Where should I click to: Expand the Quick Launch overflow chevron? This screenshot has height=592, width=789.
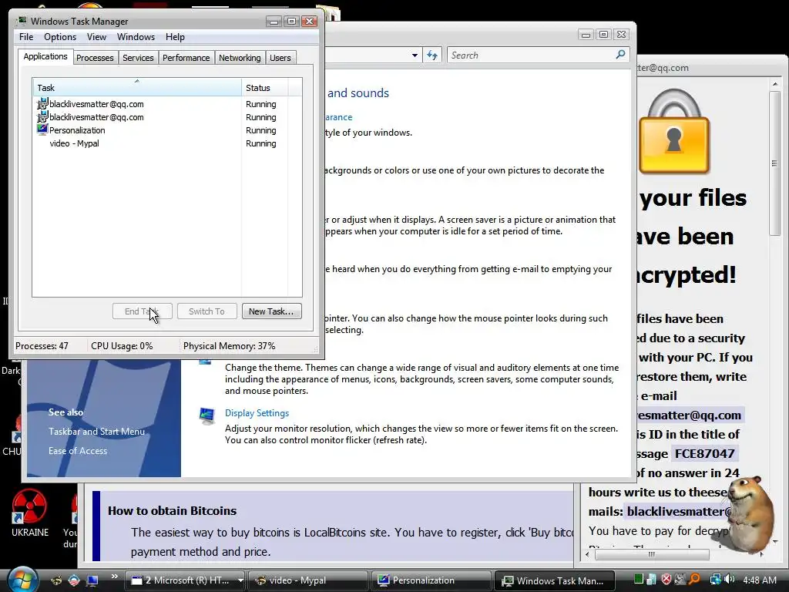114,577
